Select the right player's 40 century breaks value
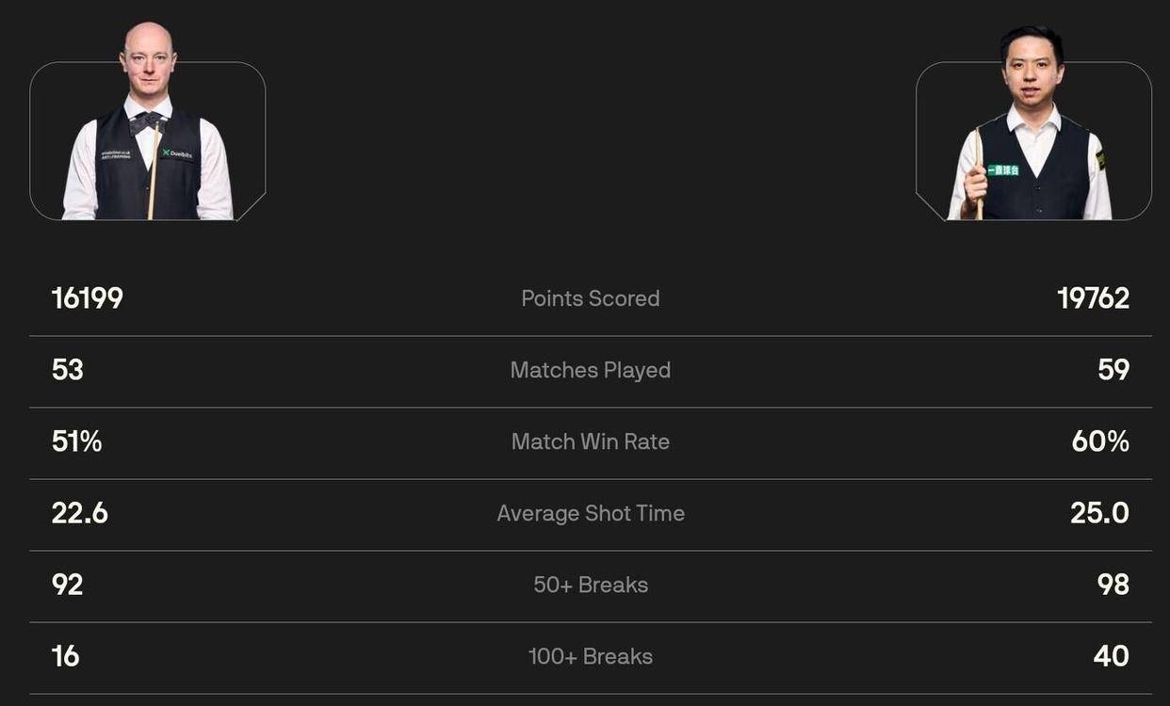 click(x=1111, y=656)
